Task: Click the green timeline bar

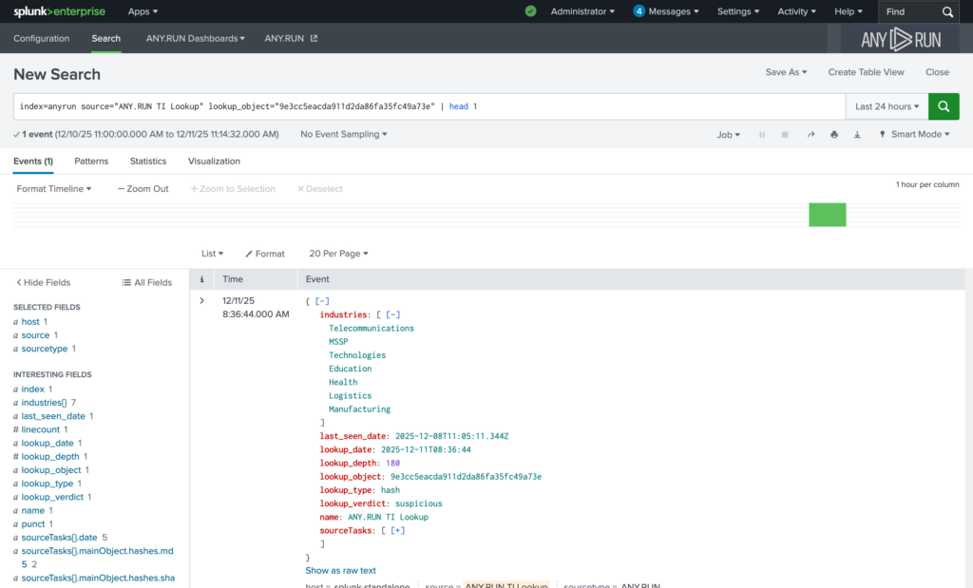Action: [x=827, y=215]
